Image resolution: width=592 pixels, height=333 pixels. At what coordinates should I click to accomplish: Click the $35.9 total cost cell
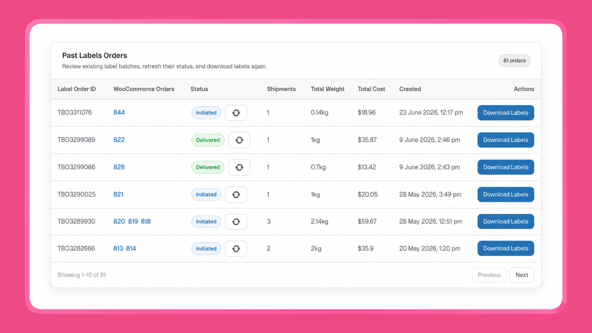pos(365,249)
